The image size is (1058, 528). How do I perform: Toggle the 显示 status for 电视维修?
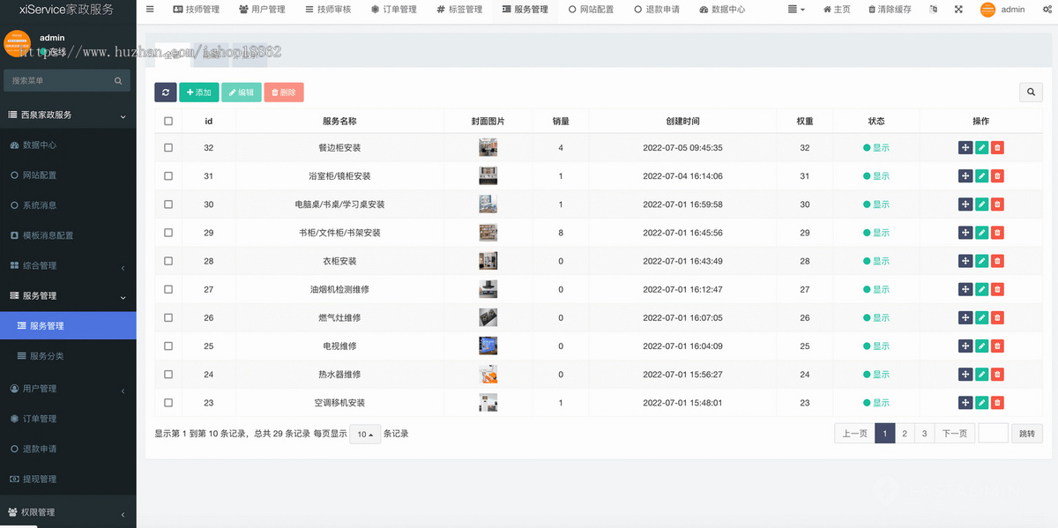coord(876,346)
